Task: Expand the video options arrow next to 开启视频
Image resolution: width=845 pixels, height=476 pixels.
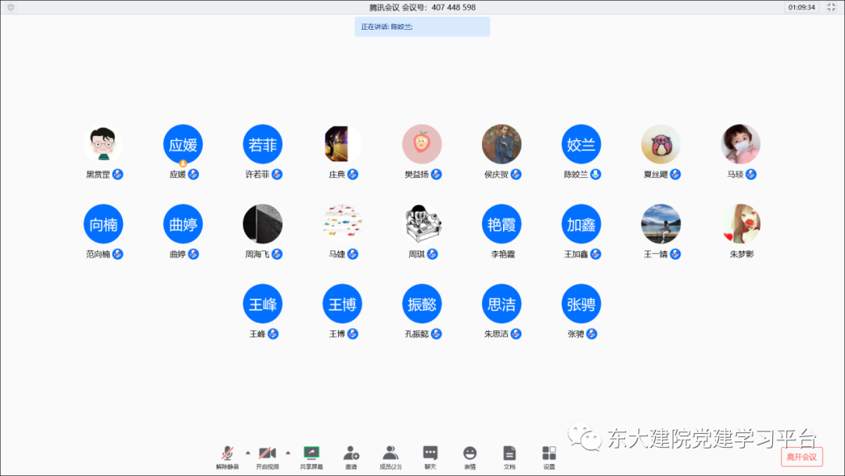Action: pyautogui.click(x=288, y=453)
